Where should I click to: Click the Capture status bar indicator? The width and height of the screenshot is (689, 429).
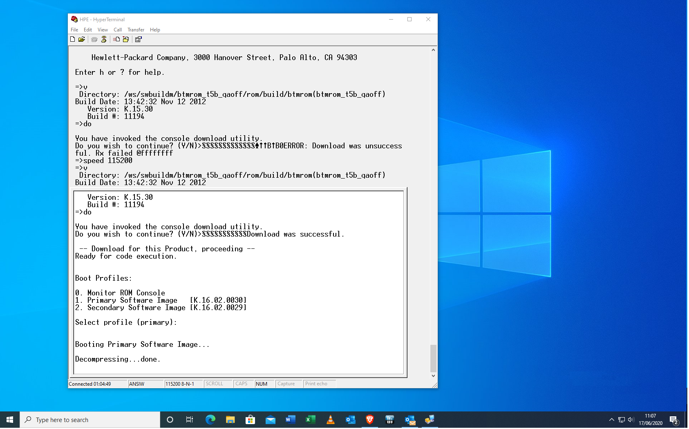tap(286, 384)
